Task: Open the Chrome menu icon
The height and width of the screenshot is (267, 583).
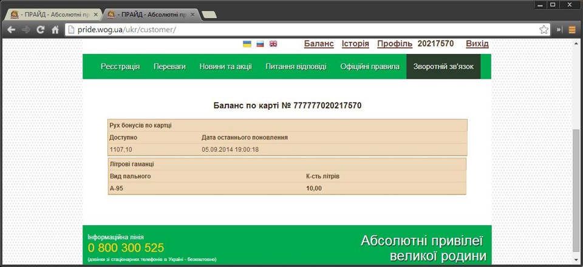Action: pos(571,30)
